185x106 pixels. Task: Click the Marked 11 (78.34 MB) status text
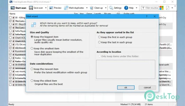(131, 104)
